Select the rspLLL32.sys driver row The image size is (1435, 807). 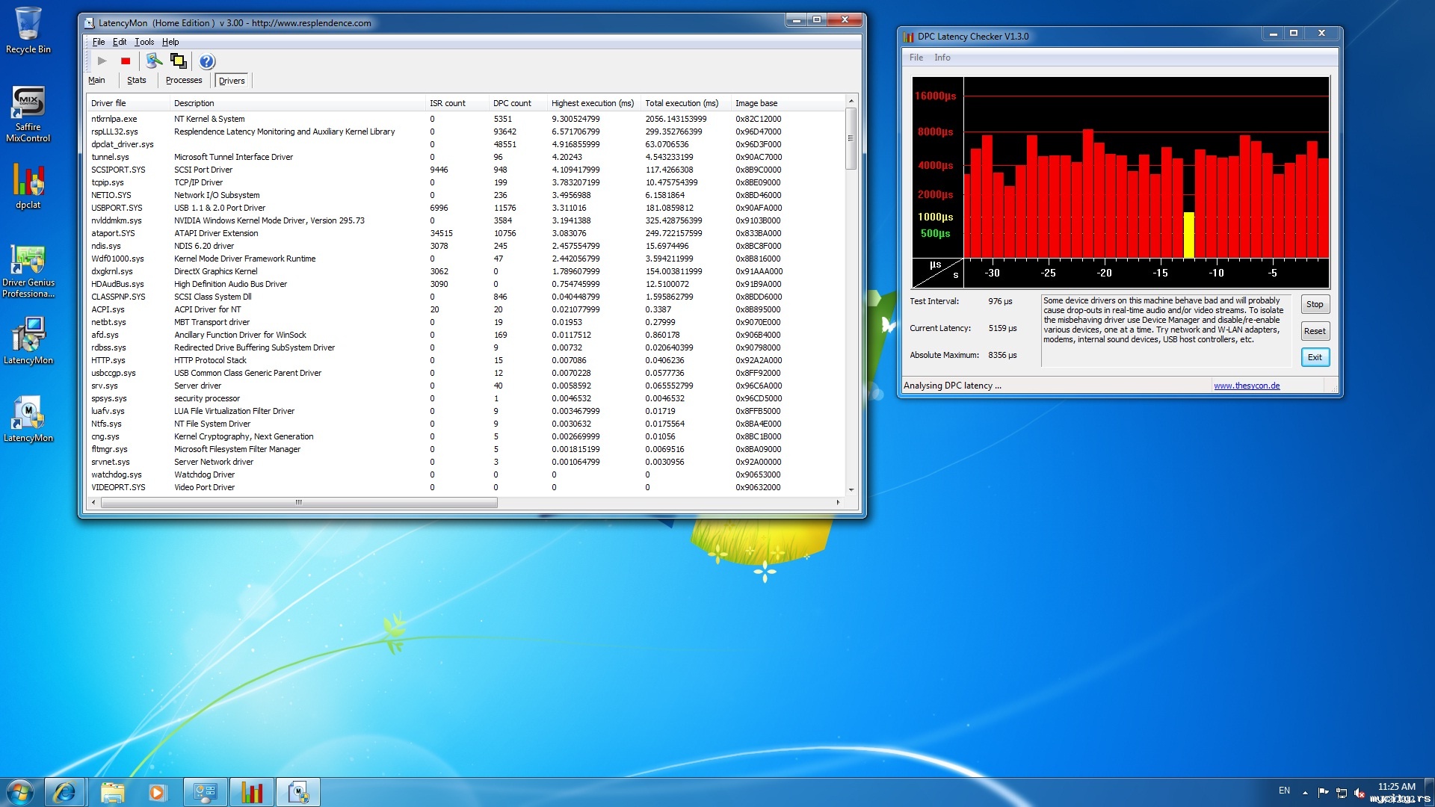tap(466, 132)
